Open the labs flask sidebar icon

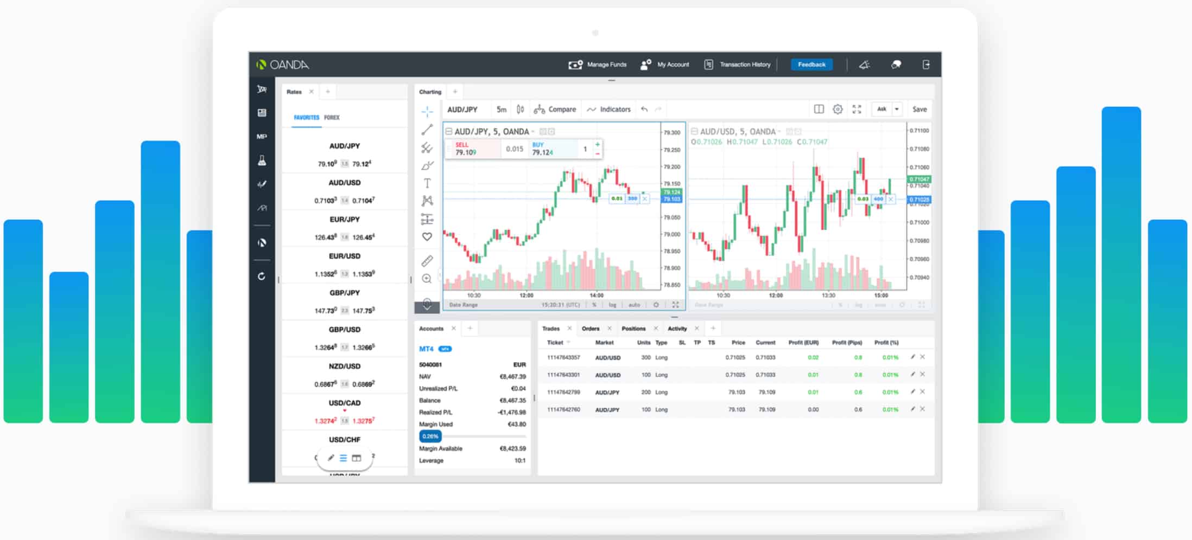coord(262,160)
